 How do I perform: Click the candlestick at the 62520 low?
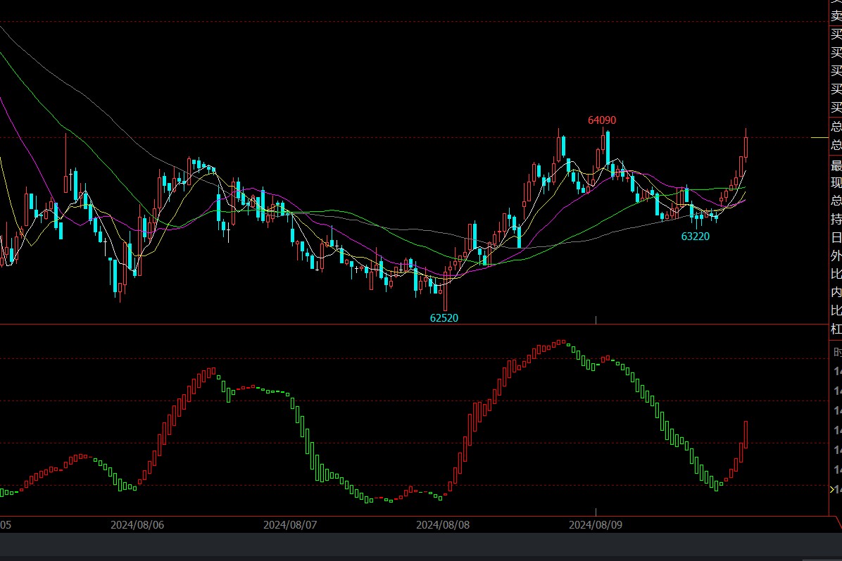(445, 290)
